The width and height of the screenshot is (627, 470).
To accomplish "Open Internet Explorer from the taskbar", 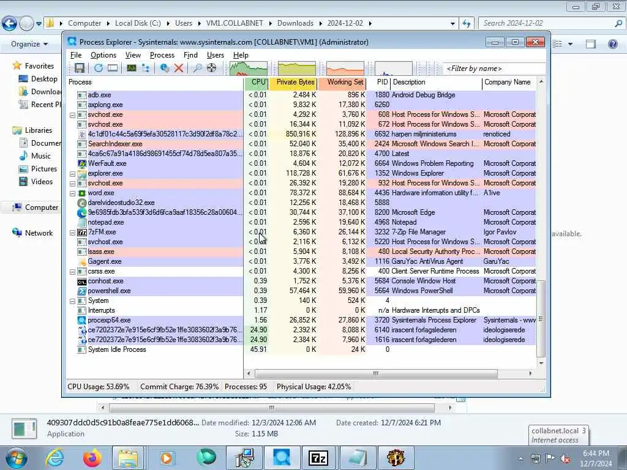I will (54, 458).
